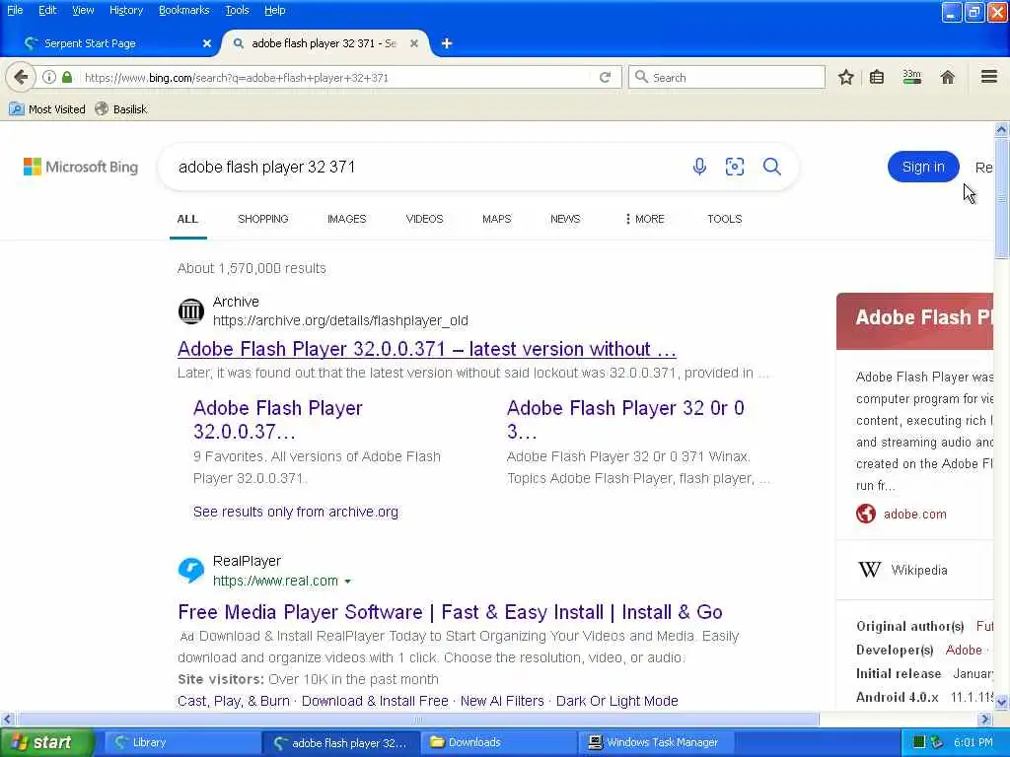Open the Help menu
The height and width of the screenshot is (757, 1010).
[274, 10]
